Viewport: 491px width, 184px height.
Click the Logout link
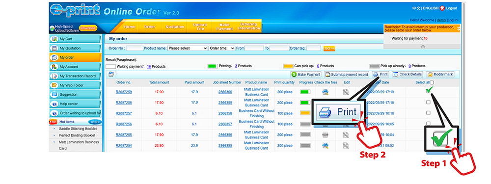451,8
